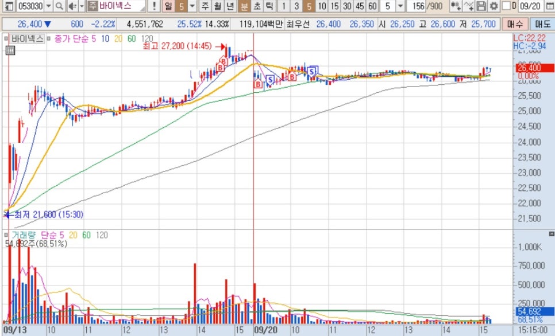Select the 45 minute interval button
Viewport: 555px width, 336px height.
360,6
